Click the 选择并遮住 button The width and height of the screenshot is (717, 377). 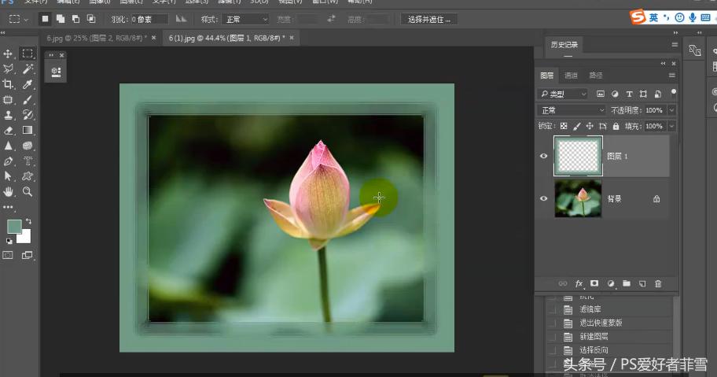coord(429,19)
